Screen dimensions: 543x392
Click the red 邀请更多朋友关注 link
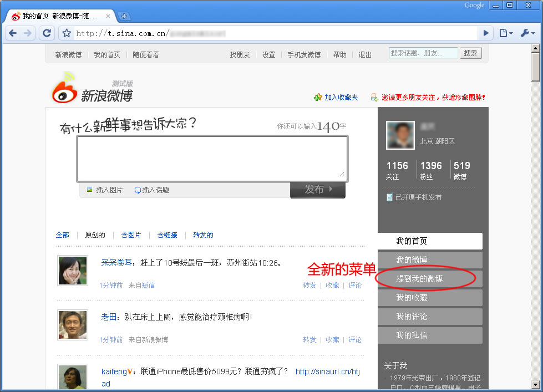[433, 98]
